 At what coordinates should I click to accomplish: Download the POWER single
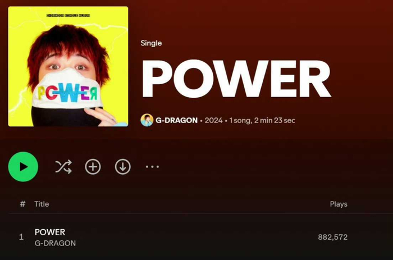(123, 167)
